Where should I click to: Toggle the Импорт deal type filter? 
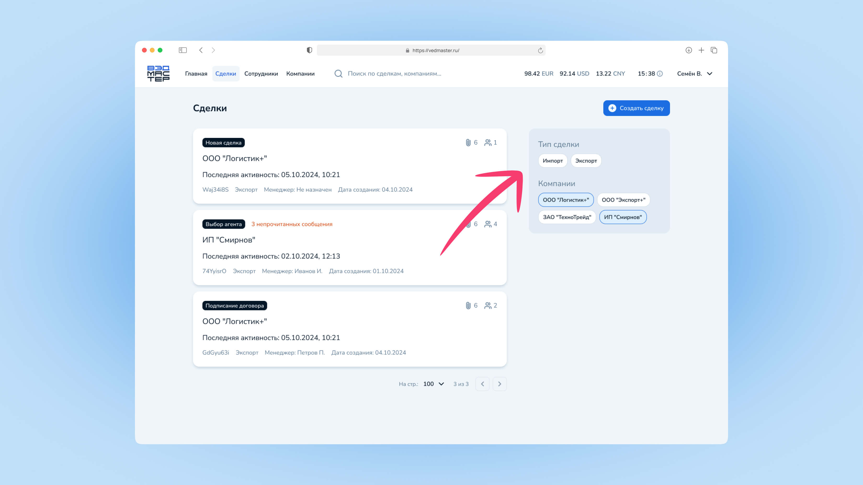tap(552, 161)
